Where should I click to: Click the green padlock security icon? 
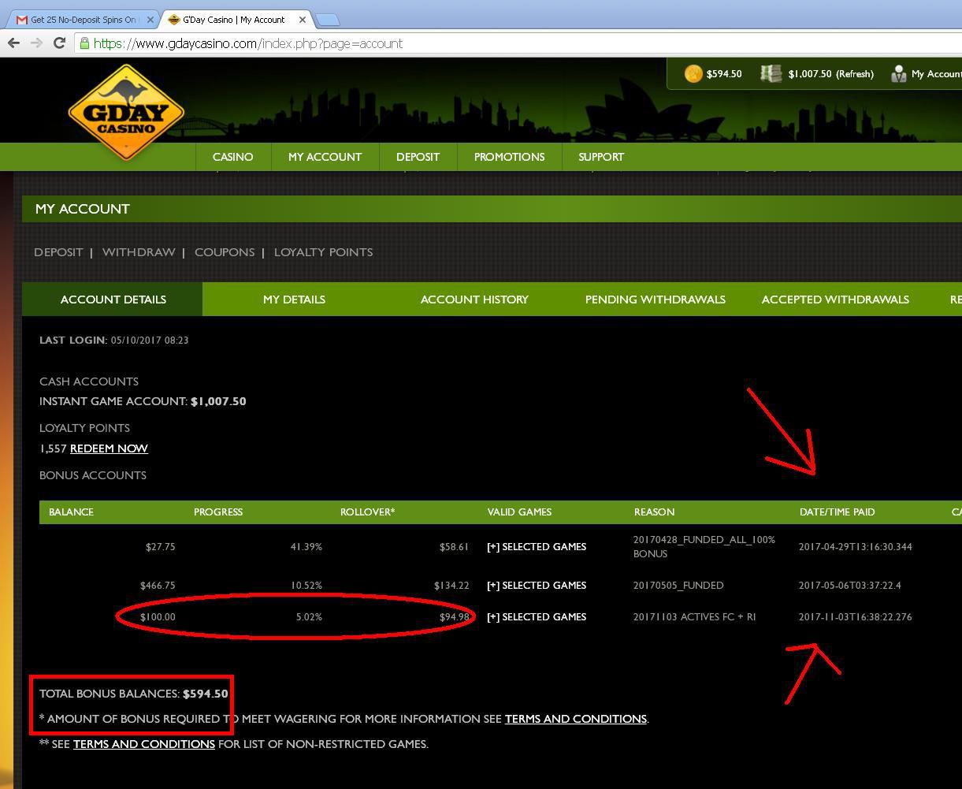click(84, 43)
